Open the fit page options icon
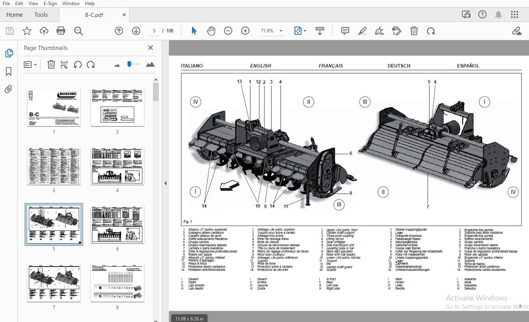The height and width of the screenshot is (322, 529). 300,31
